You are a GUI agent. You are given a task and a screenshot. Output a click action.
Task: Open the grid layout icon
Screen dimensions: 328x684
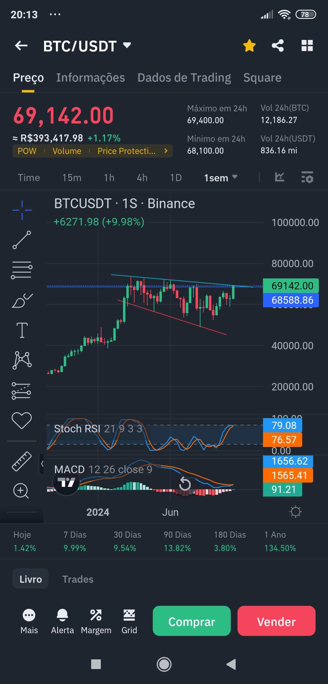307,46
